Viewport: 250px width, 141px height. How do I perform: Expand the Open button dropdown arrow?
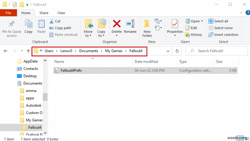pyautogui.click(x=202, y=21)
